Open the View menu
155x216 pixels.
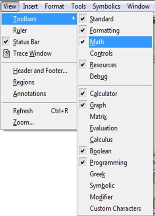[x=10, y=6]
